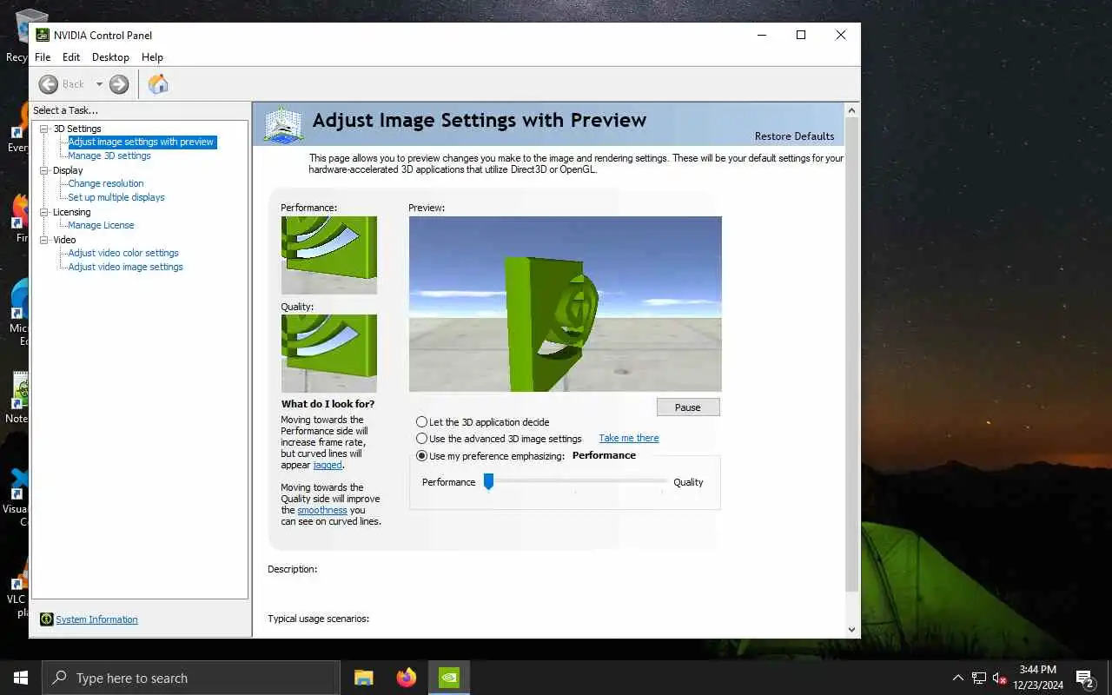Open Adjust video image settings page
Viewport: 1112px width, 695px height.
click(125, 267)
